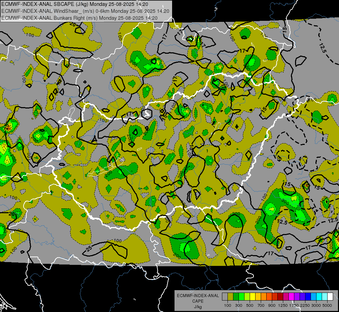The height and width of the screenshot is (312, 339).
Task: Select the pure blue legend swatch
Action: 308,296
